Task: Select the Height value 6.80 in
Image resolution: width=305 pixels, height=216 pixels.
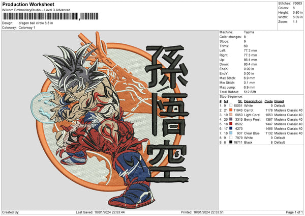Action: pos(298,12)
